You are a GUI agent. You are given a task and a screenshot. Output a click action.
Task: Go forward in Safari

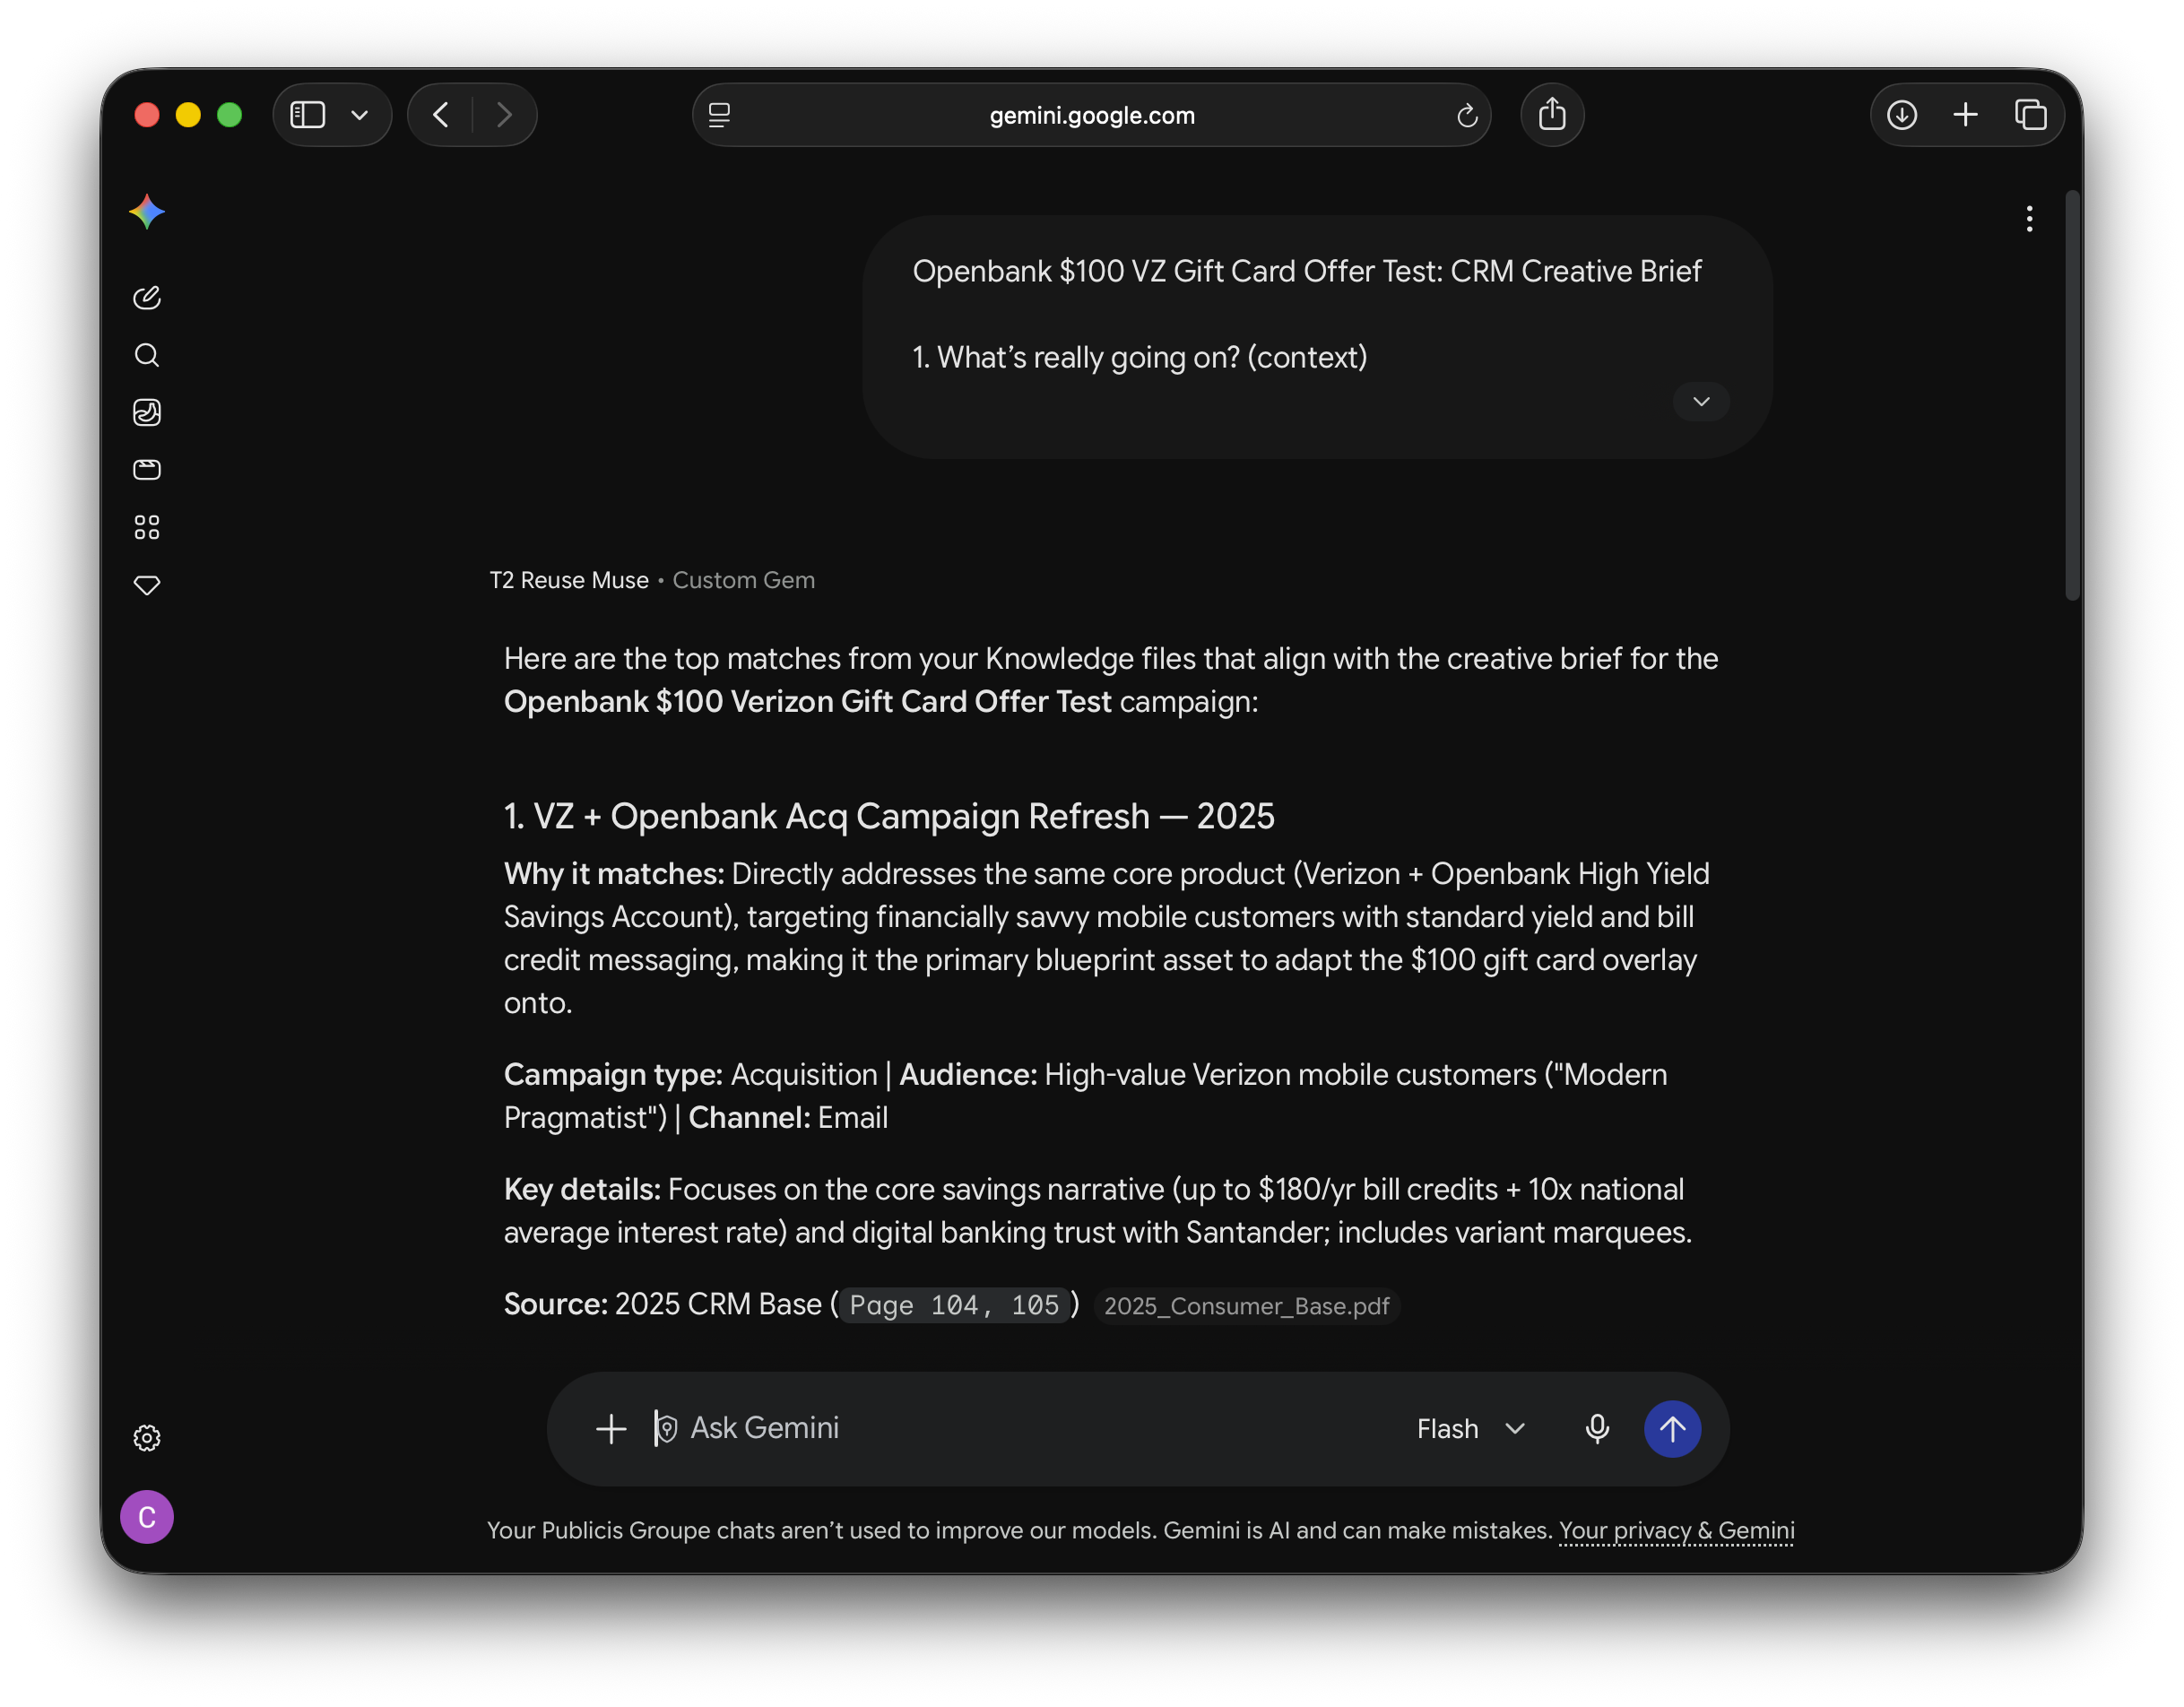(x=504, y=115)
